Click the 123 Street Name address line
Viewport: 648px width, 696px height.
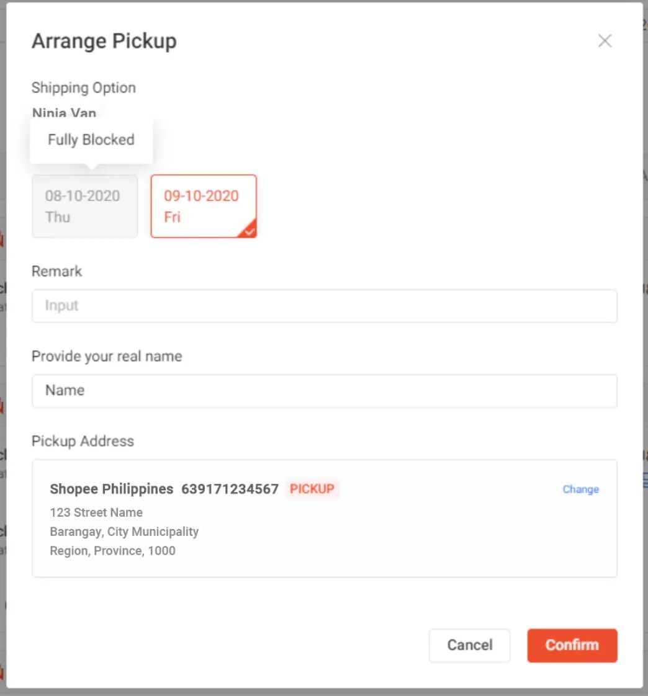pyautogui.click(x=96, y=512)
